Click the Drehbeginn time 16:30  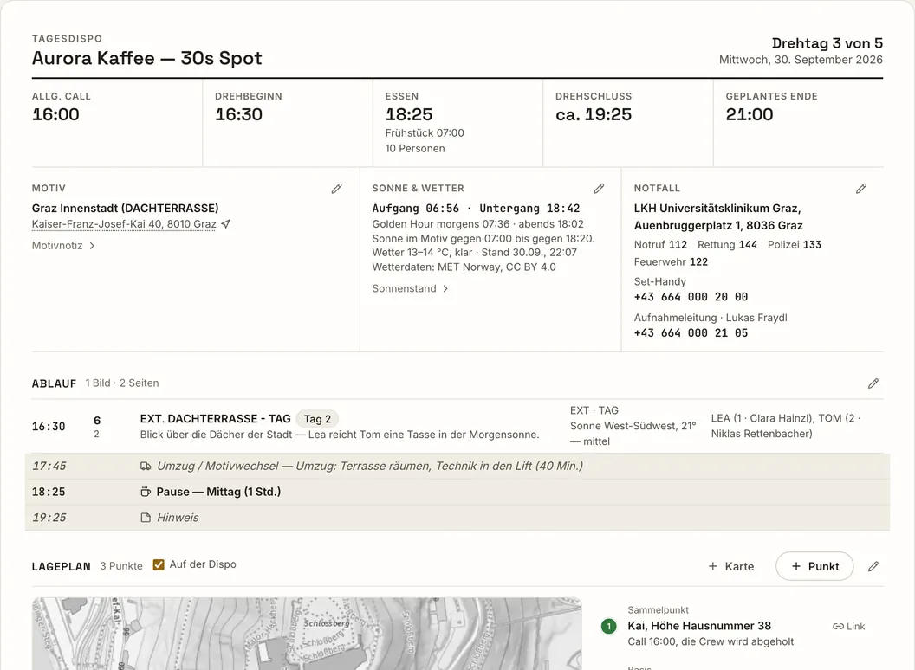(x=238, y=114)
